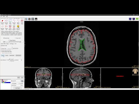This screenshot has height=104, width=139.
Task: Click third gray icon in view toolbar
Action: (x=33, y=19)
